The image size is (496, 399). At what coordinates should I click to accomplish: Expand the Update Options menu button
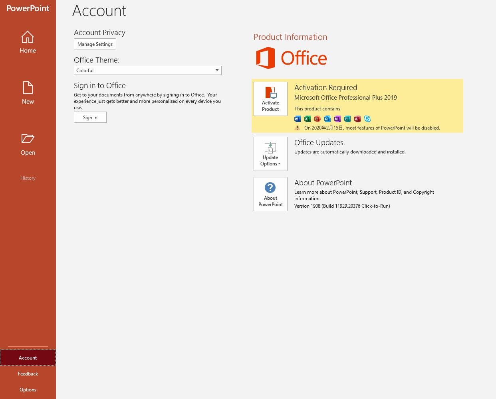(270, 154)
